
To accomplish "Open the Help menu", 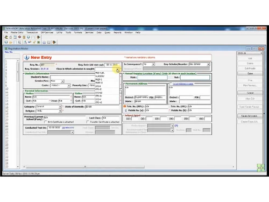I will 138,32.
